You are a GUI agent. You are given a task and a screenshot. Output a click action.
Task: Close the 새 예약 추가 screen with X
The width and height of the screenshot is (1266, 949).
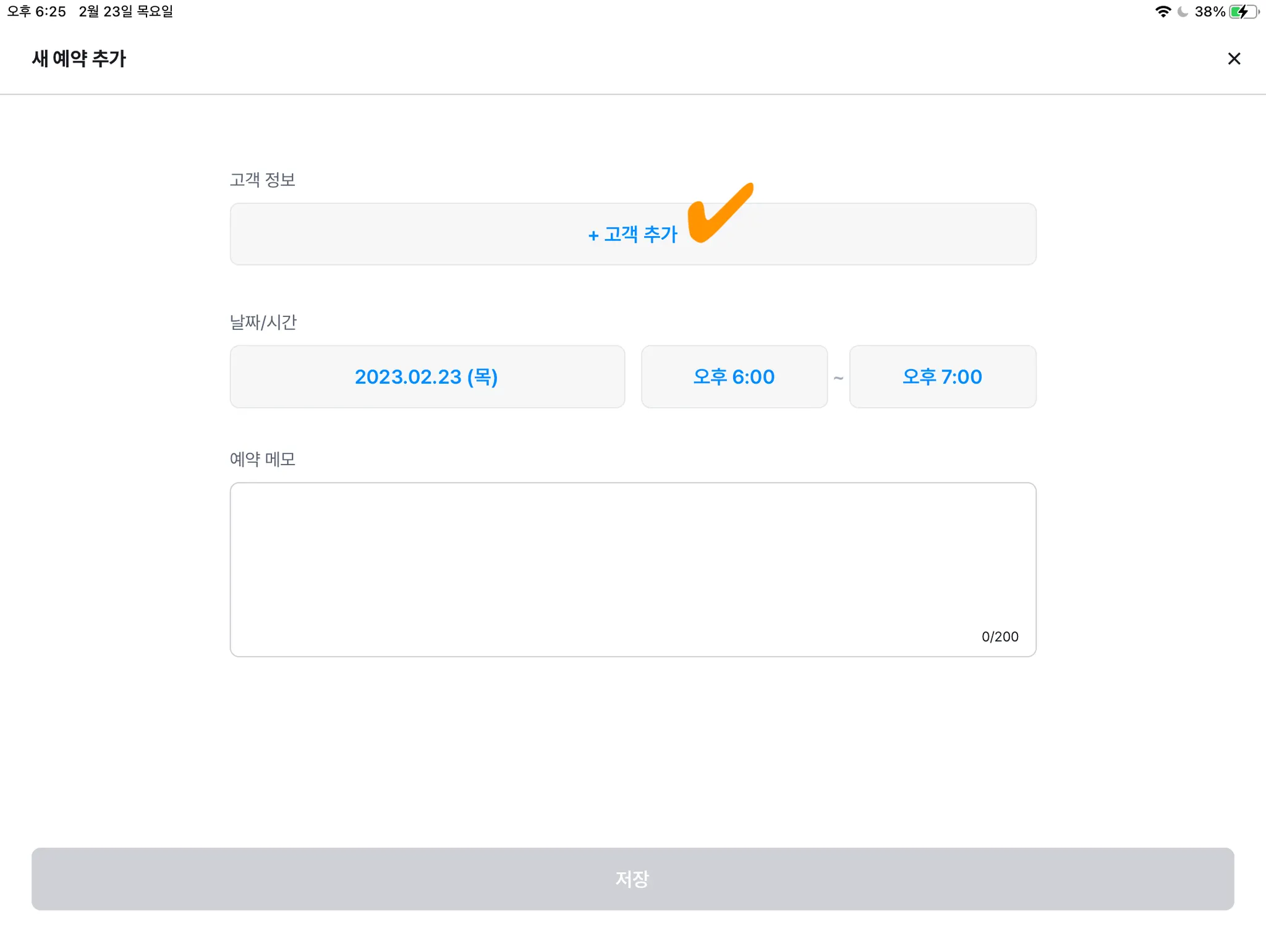pos(1233,59)
